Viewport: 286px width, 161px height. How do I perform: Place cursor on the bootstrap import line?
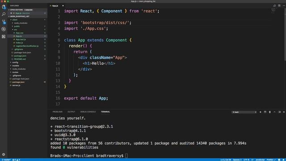97,23
